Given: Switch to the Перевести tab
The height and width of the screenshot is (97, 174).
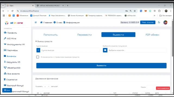Looking at the screenshot, I should point(85,35).
